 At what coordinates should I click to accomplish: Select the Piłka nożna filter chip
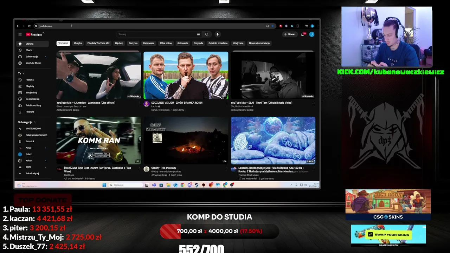[166, 43]
